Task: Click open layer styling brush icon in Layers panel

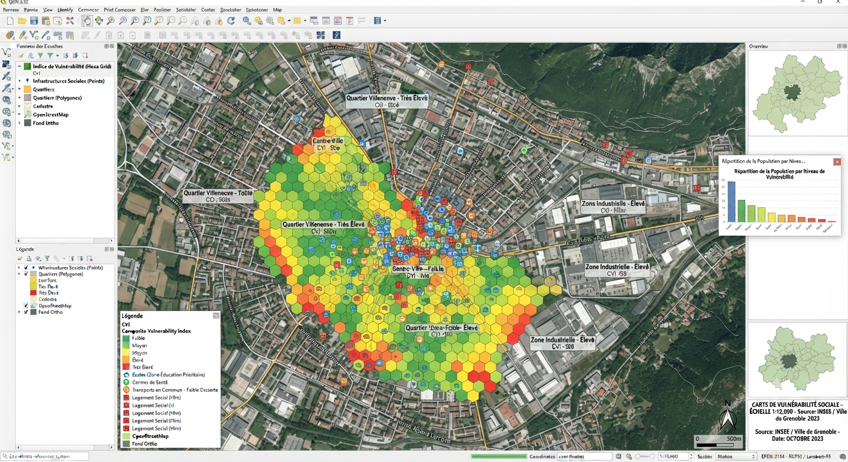Action: (x=21, y=55)
